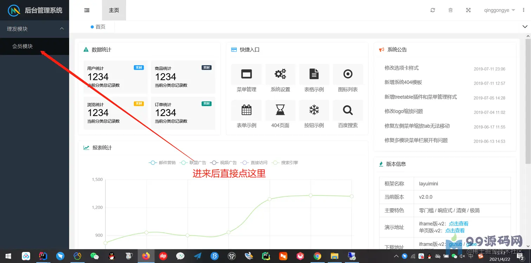The width and height of the screenshot is (531, 263).
Task: Open File Explorer folder in taskbar
Action: (x=334, y=256)
